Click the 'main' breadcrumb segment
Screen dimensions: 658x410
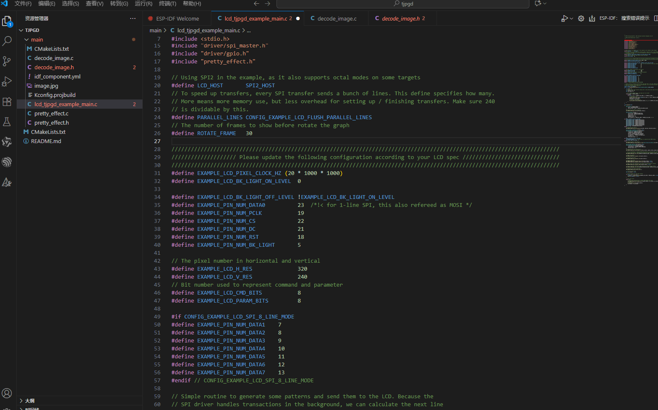(x=155, y=30)
